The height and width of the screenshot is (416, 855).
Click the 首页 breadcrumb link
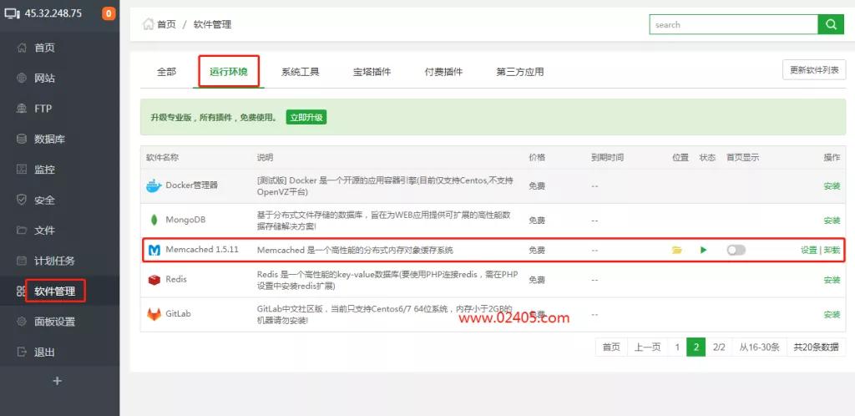click(166, 24)
